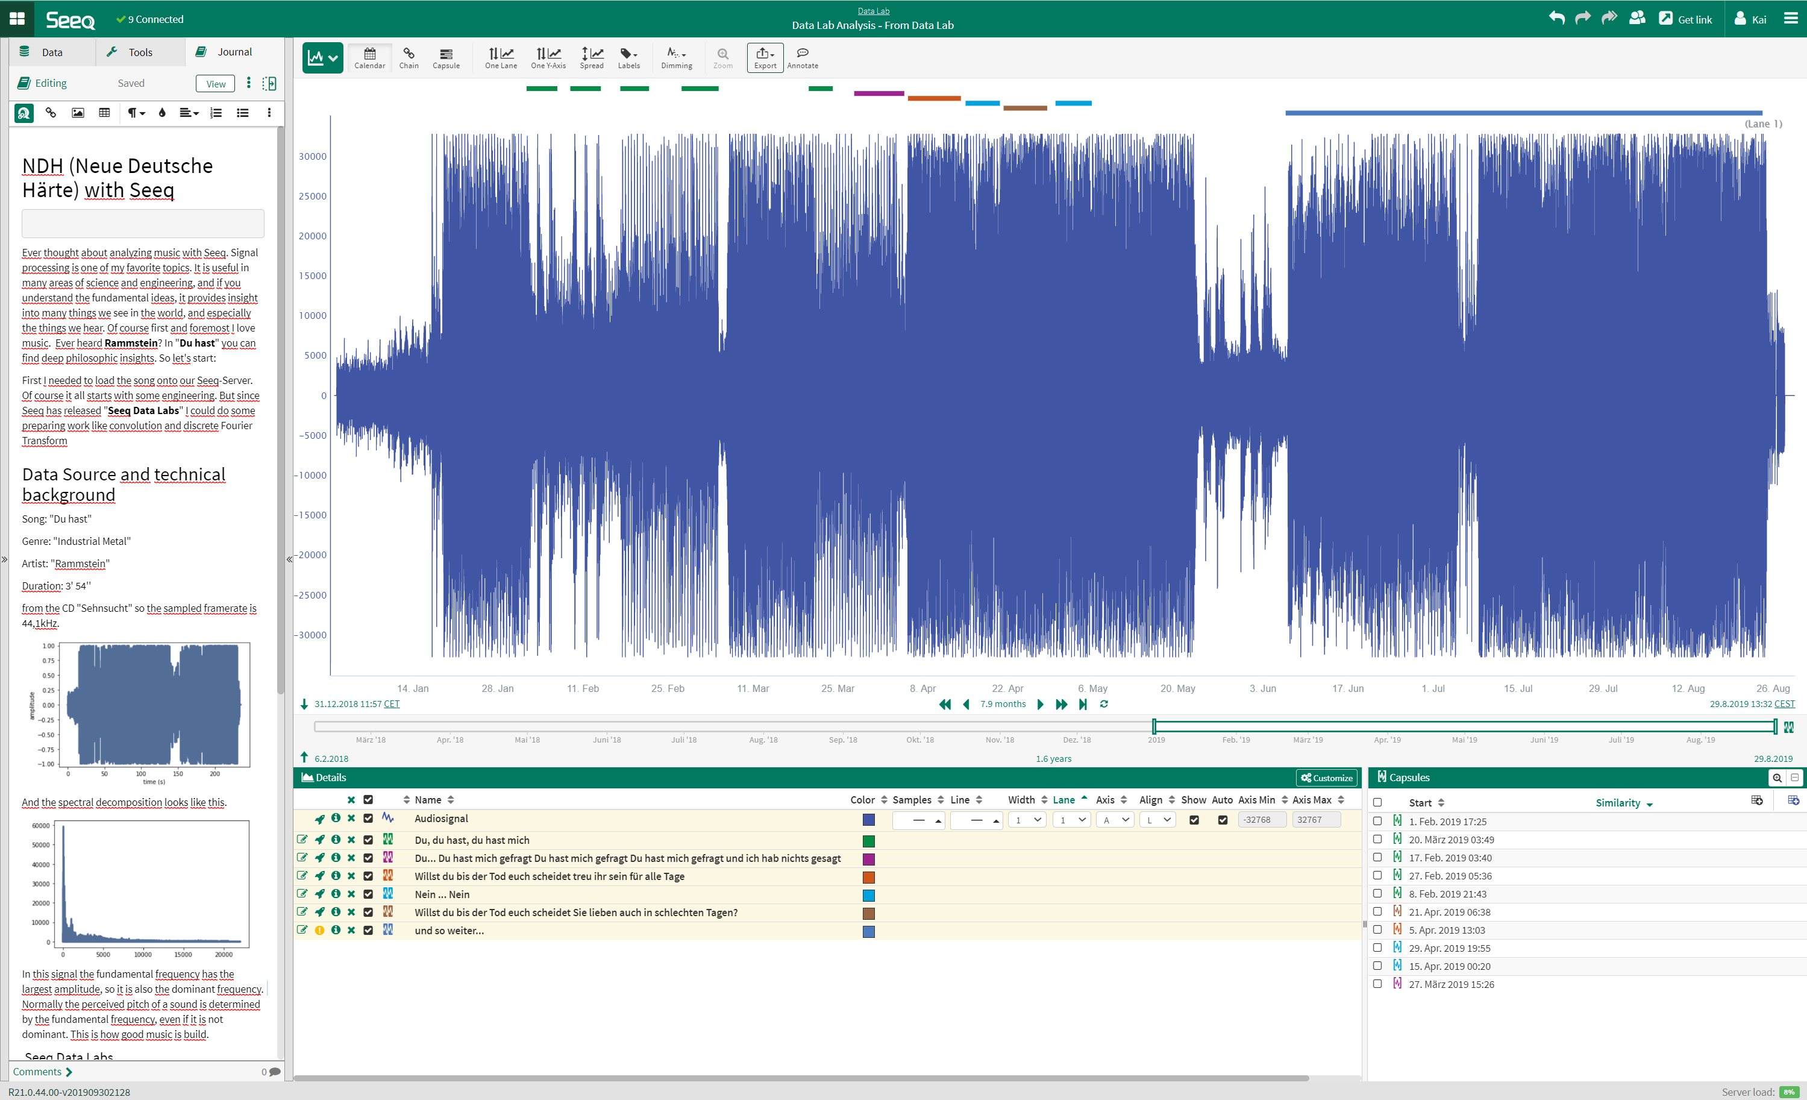This screenshot has width=1807, height=1100.
Task: Click the Spread view icon
Action: [x=590, y=55]
